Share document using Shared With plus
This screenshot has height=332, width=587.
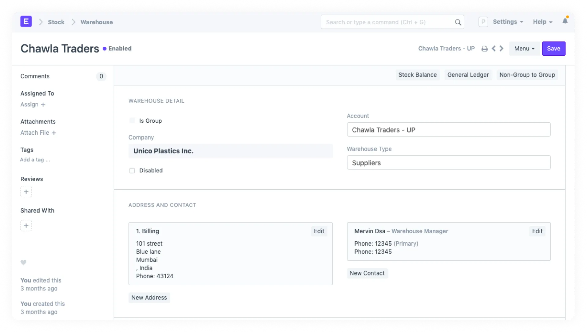26,226
